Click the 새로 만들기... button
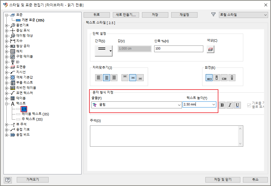The width and height of the screenshot is (271, 186). 126,15
